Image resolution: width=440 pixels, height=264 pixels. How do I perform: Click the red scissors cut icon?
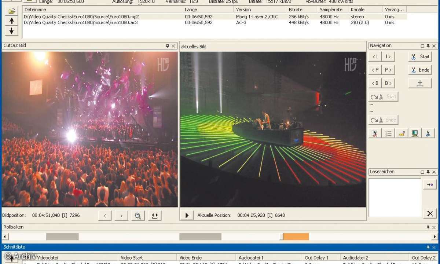pyautogui.click(x=375, y=133)
